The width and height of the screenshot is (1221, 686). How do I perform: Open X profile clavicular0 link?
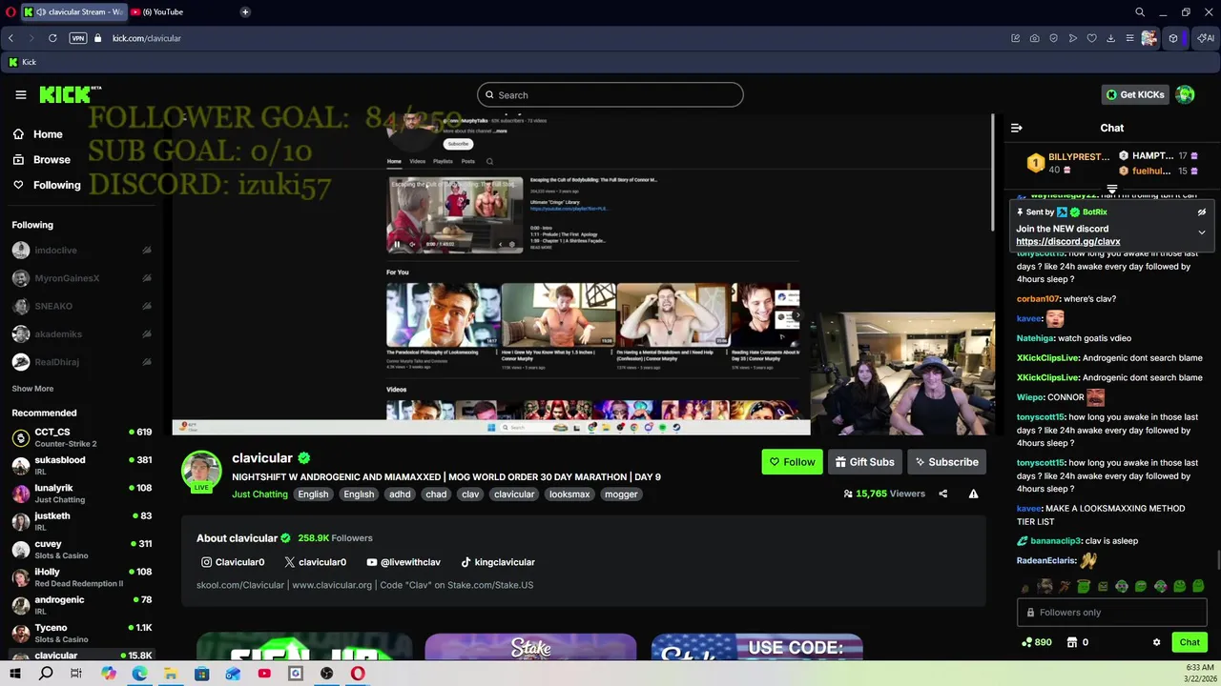tap(316, 562)
